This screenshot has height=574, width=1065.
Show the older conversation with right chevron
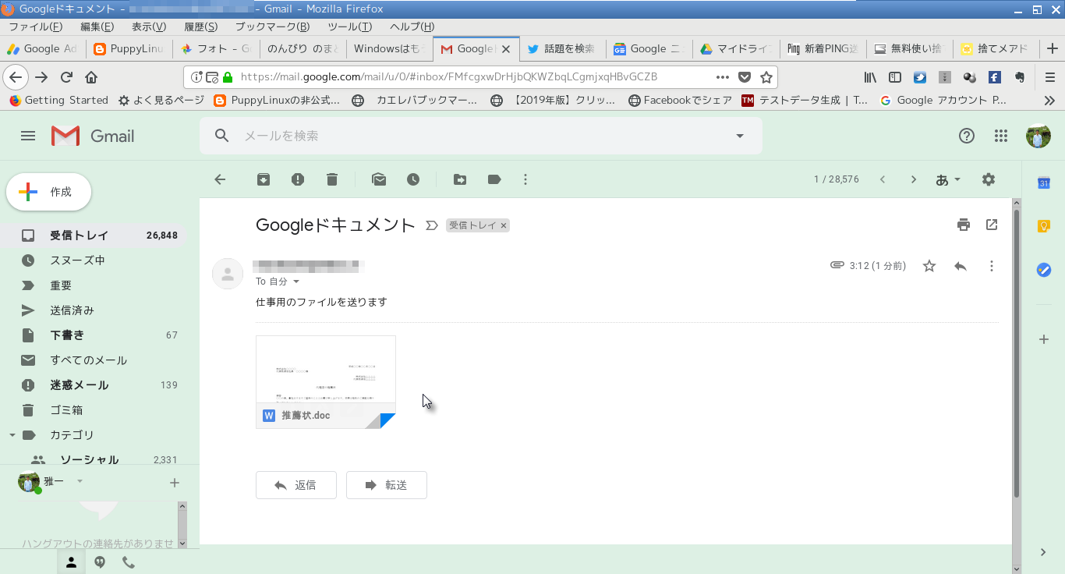[914, 179]
